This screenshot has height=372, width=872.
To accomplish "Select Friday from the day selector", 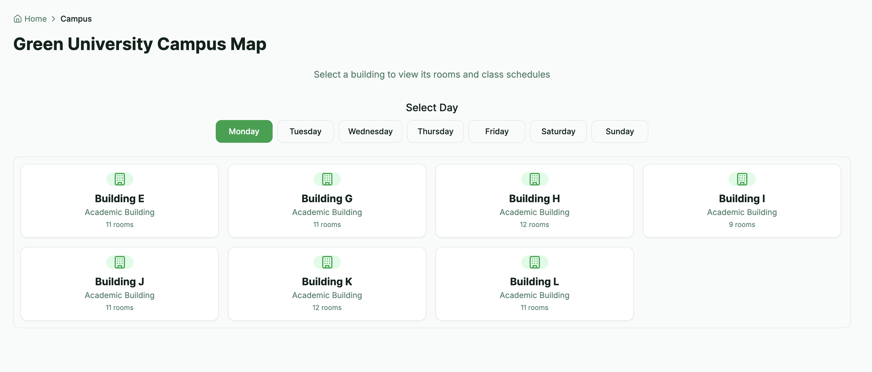I will coord(496,131).
